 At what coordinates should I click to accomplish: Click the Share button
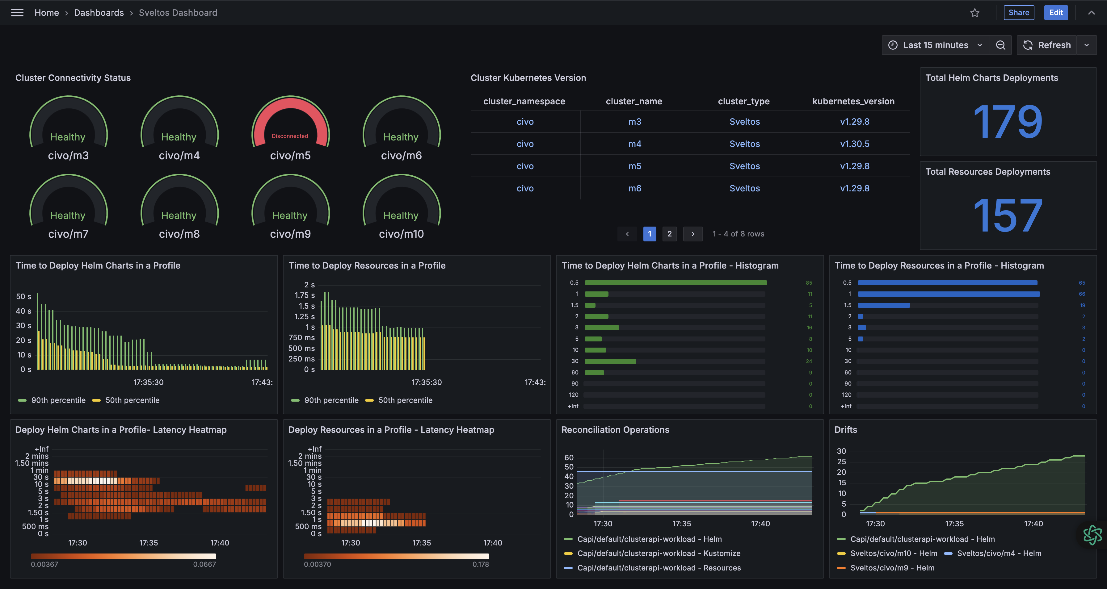point(1019,12)
